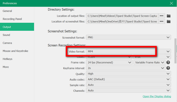Image resolution: width=177 pixels, height=102 pixels.
Task: Click the output files location path field
Action: point(122,16)
